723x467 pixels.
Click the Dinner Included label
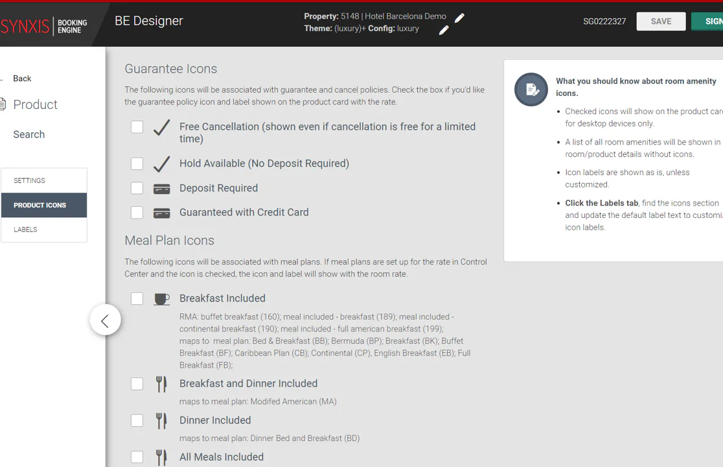(215, 420)
